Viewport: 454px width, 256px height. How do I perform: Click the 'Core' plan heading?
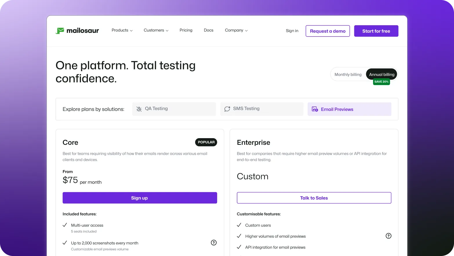(70, 143)
